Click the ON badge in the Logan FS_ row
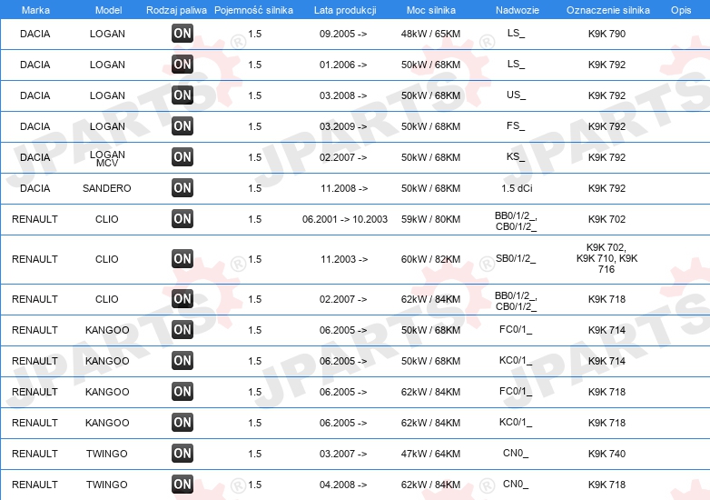 (x=182, y=126)
